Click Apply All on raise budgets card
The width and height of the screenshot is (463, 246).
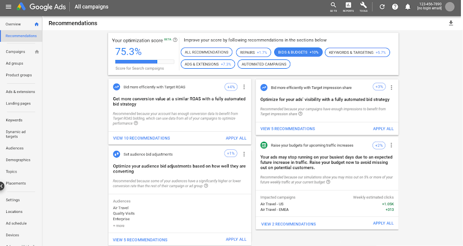pos(383,223)
